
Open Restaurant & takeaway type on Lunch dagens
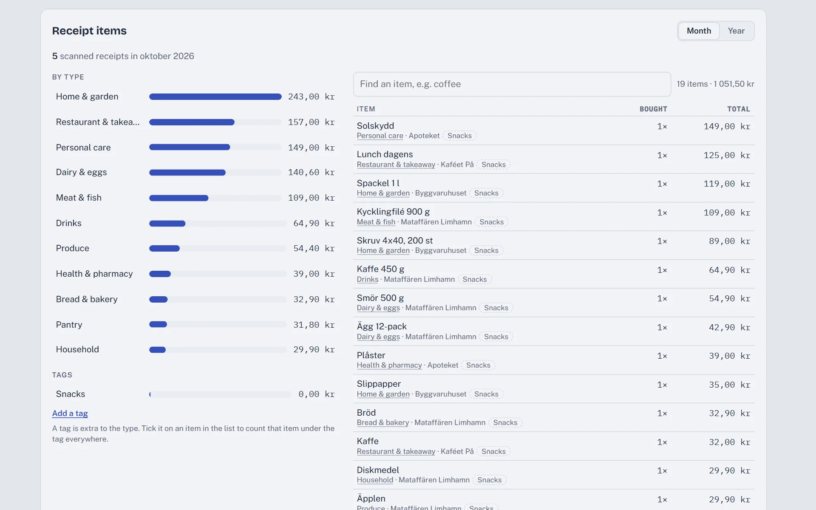tap(396, 164)
